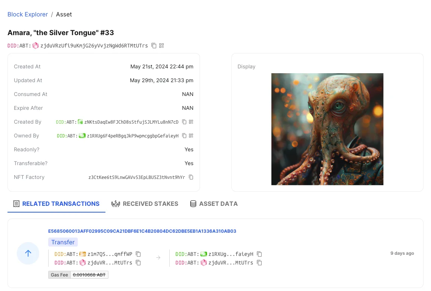Click the green avatar of receiver z1RXUg
431x291 pixels.
click(x=204, y=254)
